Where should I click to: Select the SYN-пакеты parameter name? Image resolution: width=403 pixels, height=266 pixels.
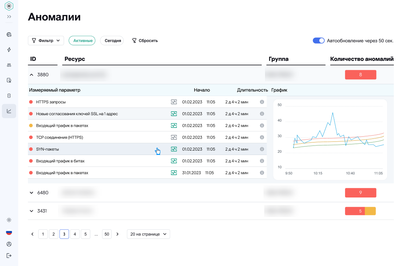pos(47,149)
